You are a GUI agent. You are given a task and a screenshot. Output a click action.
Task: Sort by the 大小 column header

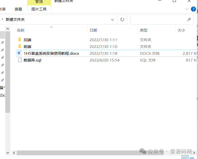tap(181, 30)
